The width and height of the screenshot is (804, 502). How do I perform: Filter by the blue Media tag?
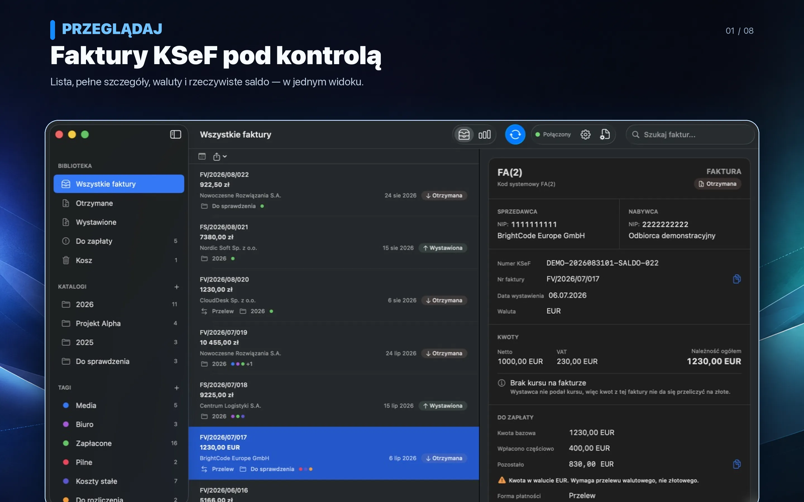[x=119, y=406]
